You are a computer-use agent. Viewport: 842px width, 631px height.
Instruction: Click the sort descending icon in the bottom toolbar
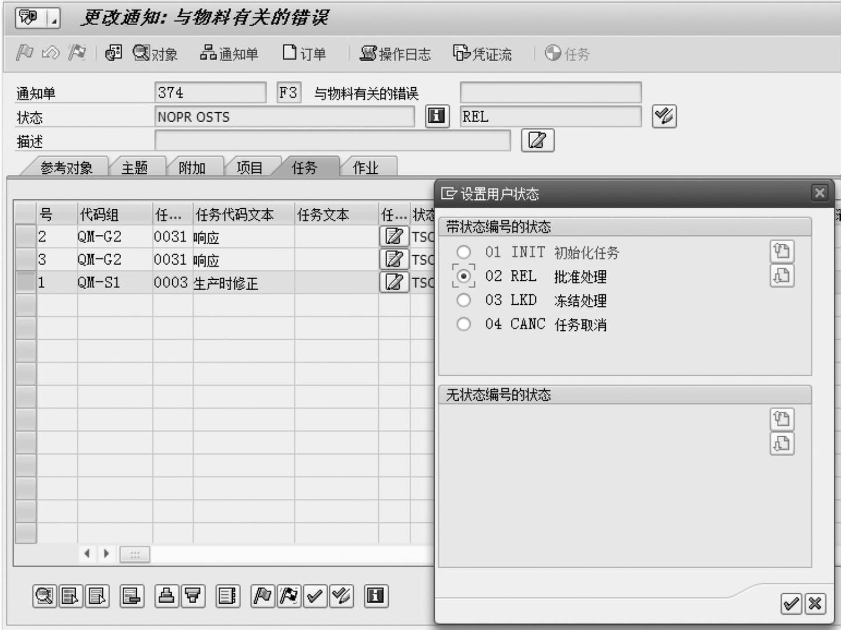coord(193,596)
